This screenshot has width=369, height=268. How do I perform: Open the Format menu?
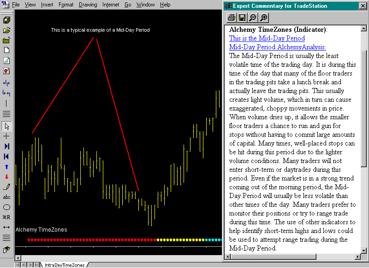(x=66, y=5)
